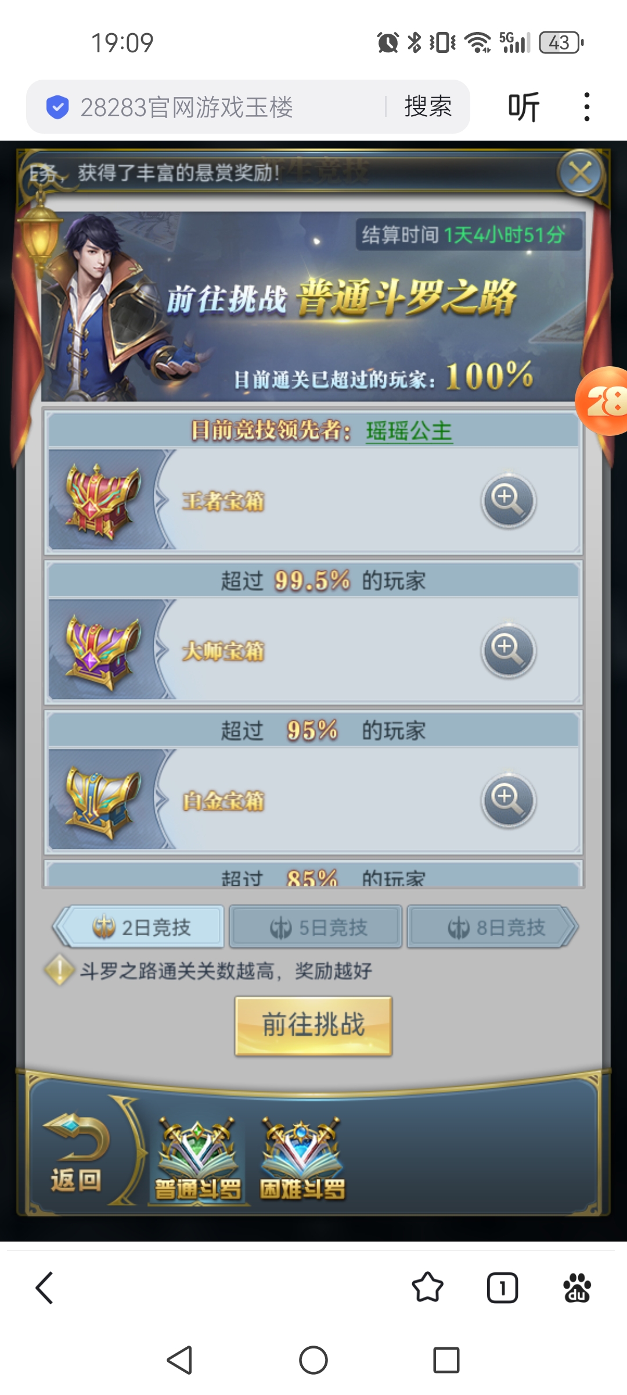Switch to the 2日竞技 tab
627x1395 pixels.
(139, 927)
